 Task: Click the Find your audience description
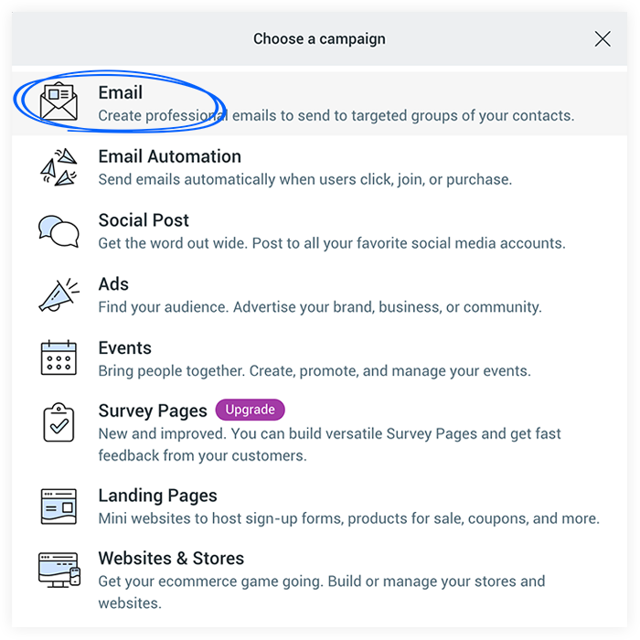point(320,307)
